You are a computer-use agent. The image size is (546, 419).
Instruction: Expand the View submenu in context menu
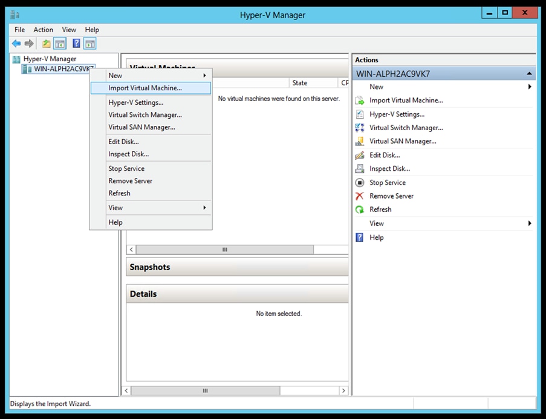coord(151,208)
